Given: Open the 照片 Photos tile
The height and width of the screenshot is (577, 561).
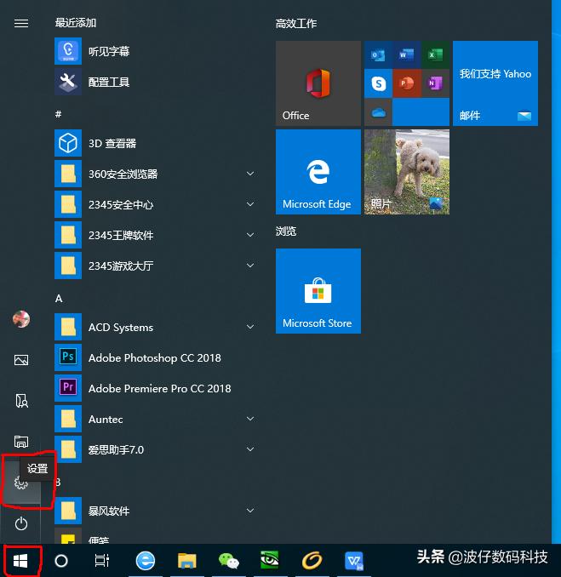Looking at the screenshot, I should (x=407, y=171).
